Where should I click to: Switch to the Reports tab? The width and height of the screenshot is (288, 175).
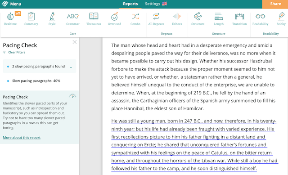click(x=130, y=4)
